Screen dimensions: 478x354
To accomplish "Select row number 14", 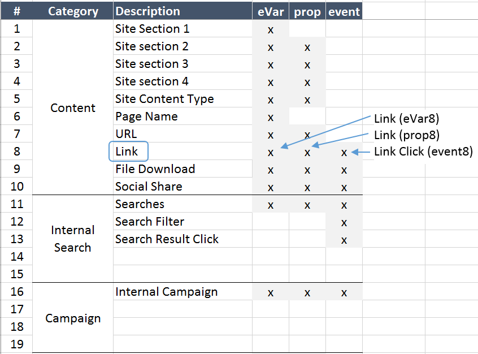I will [x=17, y=257].
